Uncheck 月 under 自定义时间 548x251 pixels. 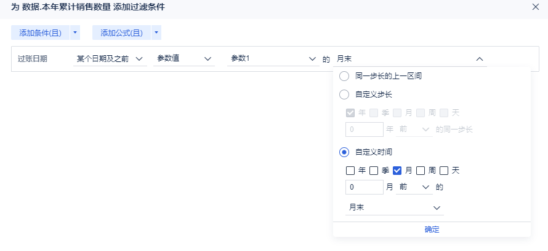[x=397, y=171]
